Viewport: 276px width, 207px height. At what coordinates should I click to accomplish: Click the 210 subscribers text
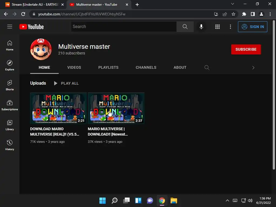[72, 53]
